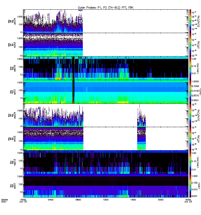Click the black data gap in thb fbk scm1 panel
Viewport: 201px width, 215px height.
(73, 92)
